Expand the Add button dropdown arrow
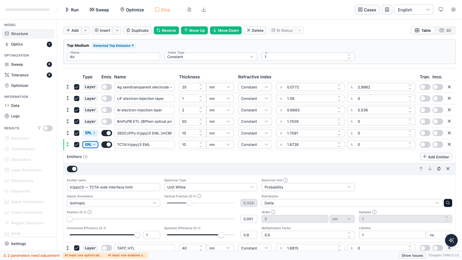The image size is (462, 260). pyautogui.click(x=85, y=30)
